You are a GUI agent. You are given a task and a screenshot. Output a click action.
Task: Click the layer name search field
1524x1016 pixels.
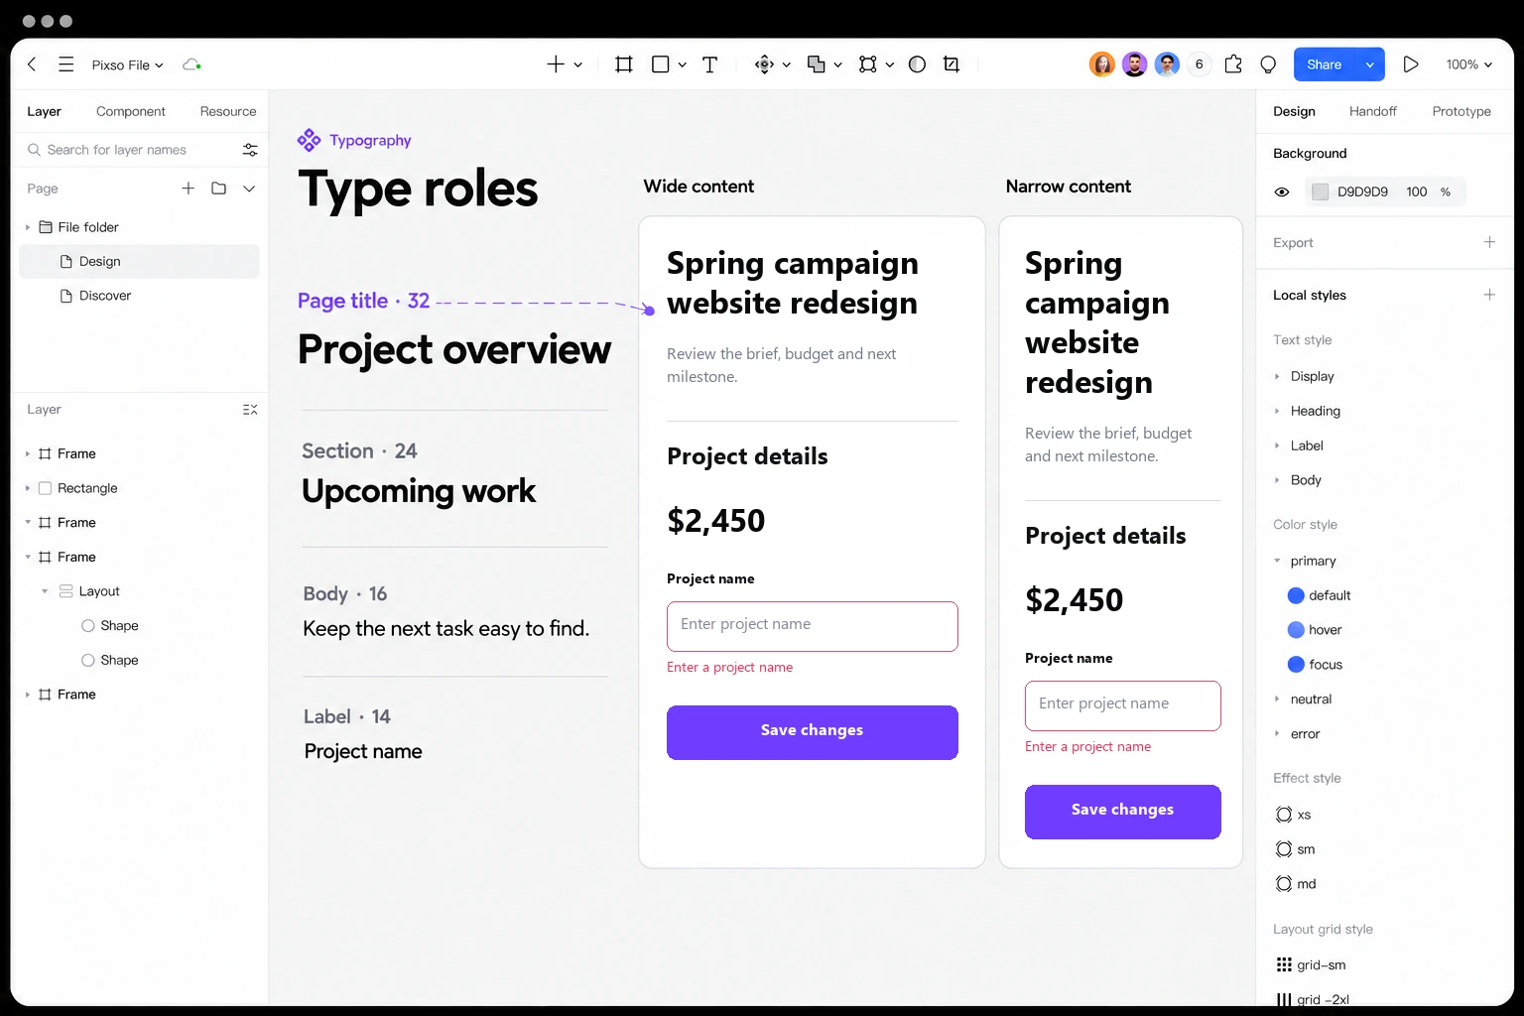click(x=131, y=150)
